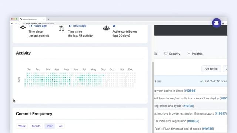Open pull request link #19827
This screenshot has width=237, height=133.
tap(221, 113)
